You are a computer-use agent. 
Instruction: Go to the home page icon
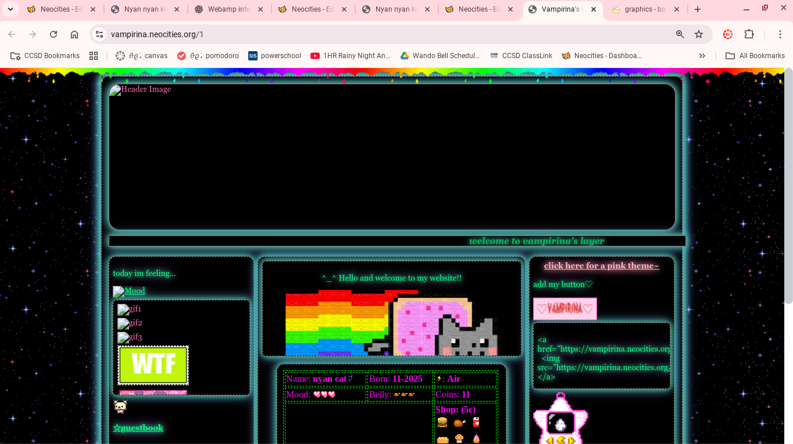tap(74, 34)
